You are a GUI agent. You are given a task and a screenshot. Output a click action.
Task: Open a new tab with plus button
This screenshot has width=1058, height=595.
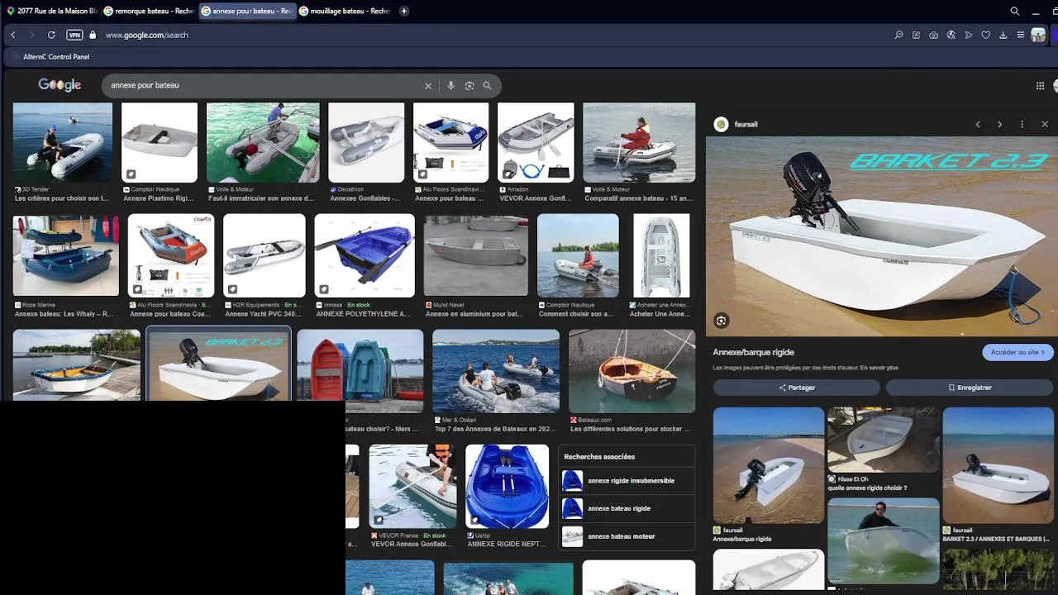coord(403,11)
